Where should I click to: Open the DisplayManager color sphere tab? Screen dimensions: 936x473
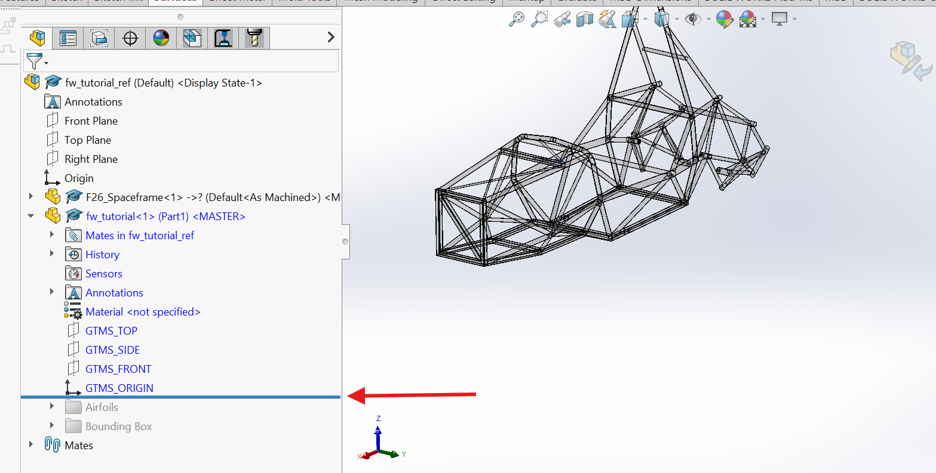pos(161,39)
